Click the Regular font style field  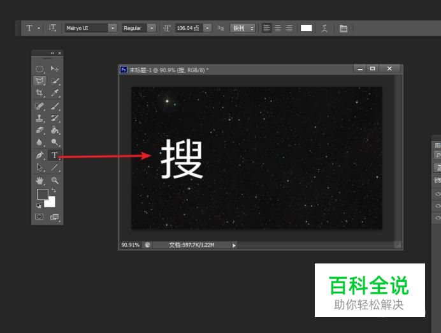coord(134,28)
